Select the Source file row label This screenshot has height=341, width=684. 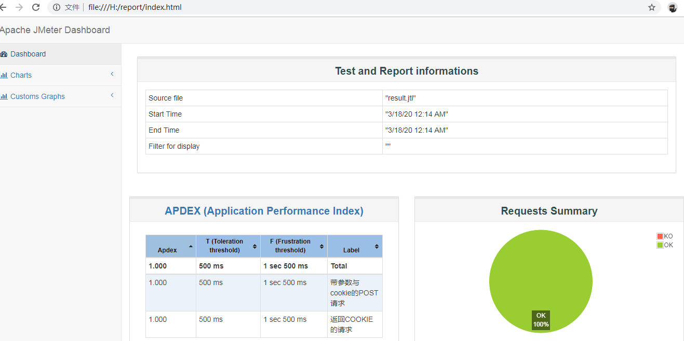pyautogui.click(x=264, y=98)
